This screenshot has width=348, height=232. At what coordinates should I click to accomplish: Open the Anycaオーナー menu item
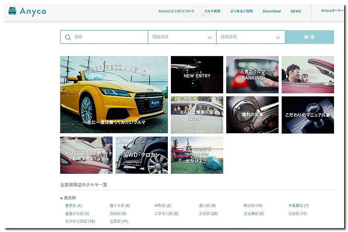tap(332, 11)
